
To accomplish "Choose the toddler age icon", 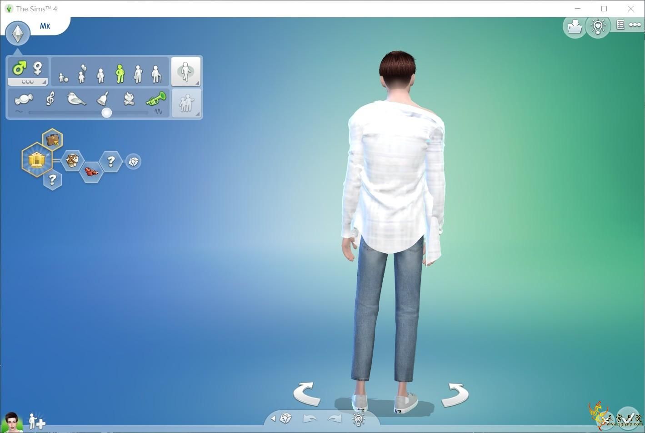I will click(64, 78).
